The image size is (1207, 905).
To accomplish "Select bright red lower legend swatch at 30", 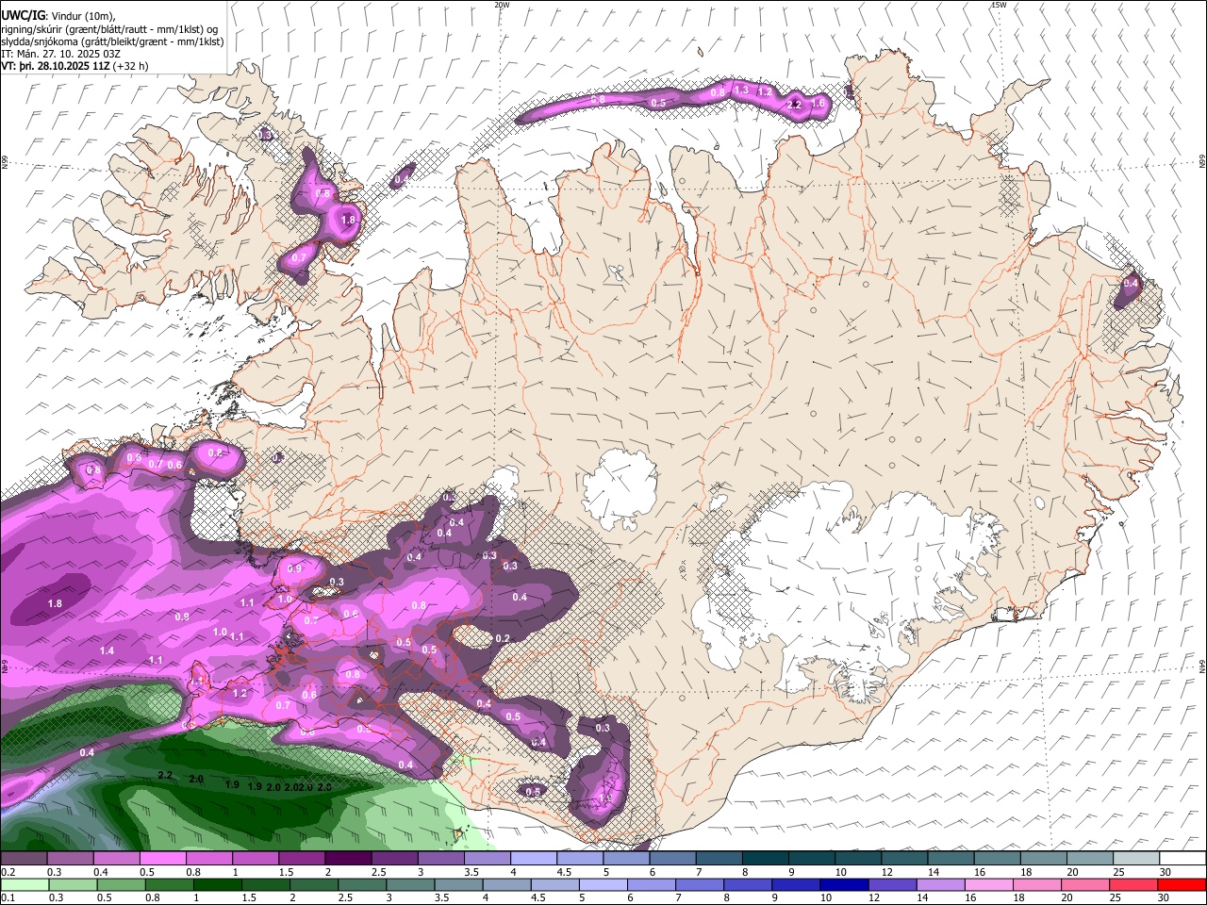I will (1183, 885).
